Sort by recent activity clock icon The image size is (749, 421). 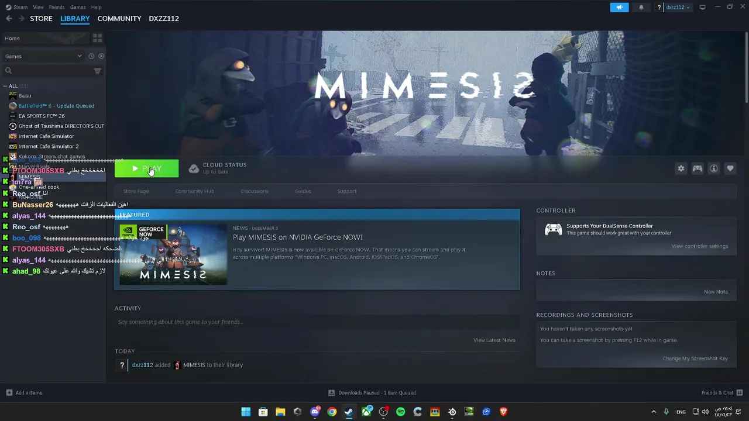91,56
